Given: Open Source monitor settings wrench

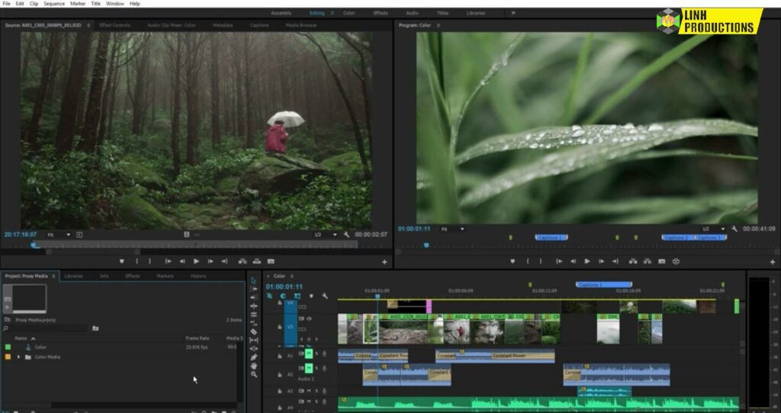Looking at the screenshot, I should point(347,235).
